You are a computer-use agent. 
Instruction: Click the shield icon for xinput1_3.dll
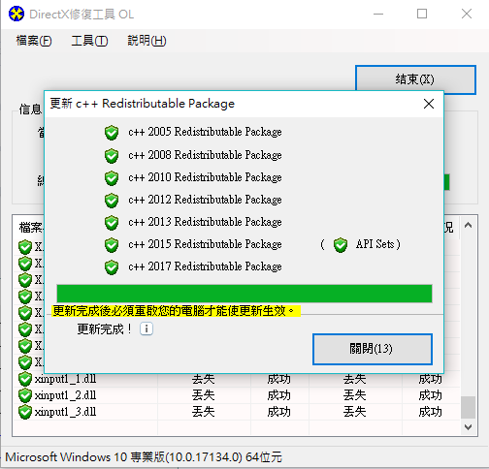pos(25,412)
